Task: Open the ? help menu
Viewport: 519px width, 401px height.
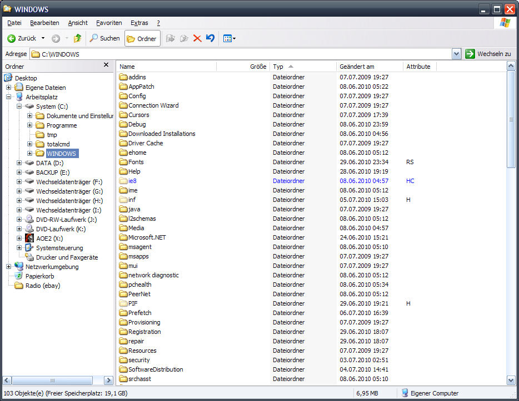Action: click(x=158, y=23)
